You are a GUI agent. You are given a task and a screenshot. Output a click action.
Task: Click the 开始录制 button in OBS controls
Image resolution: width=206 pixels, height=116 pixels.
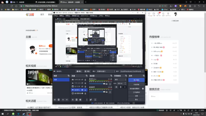[x=136, y=85]
